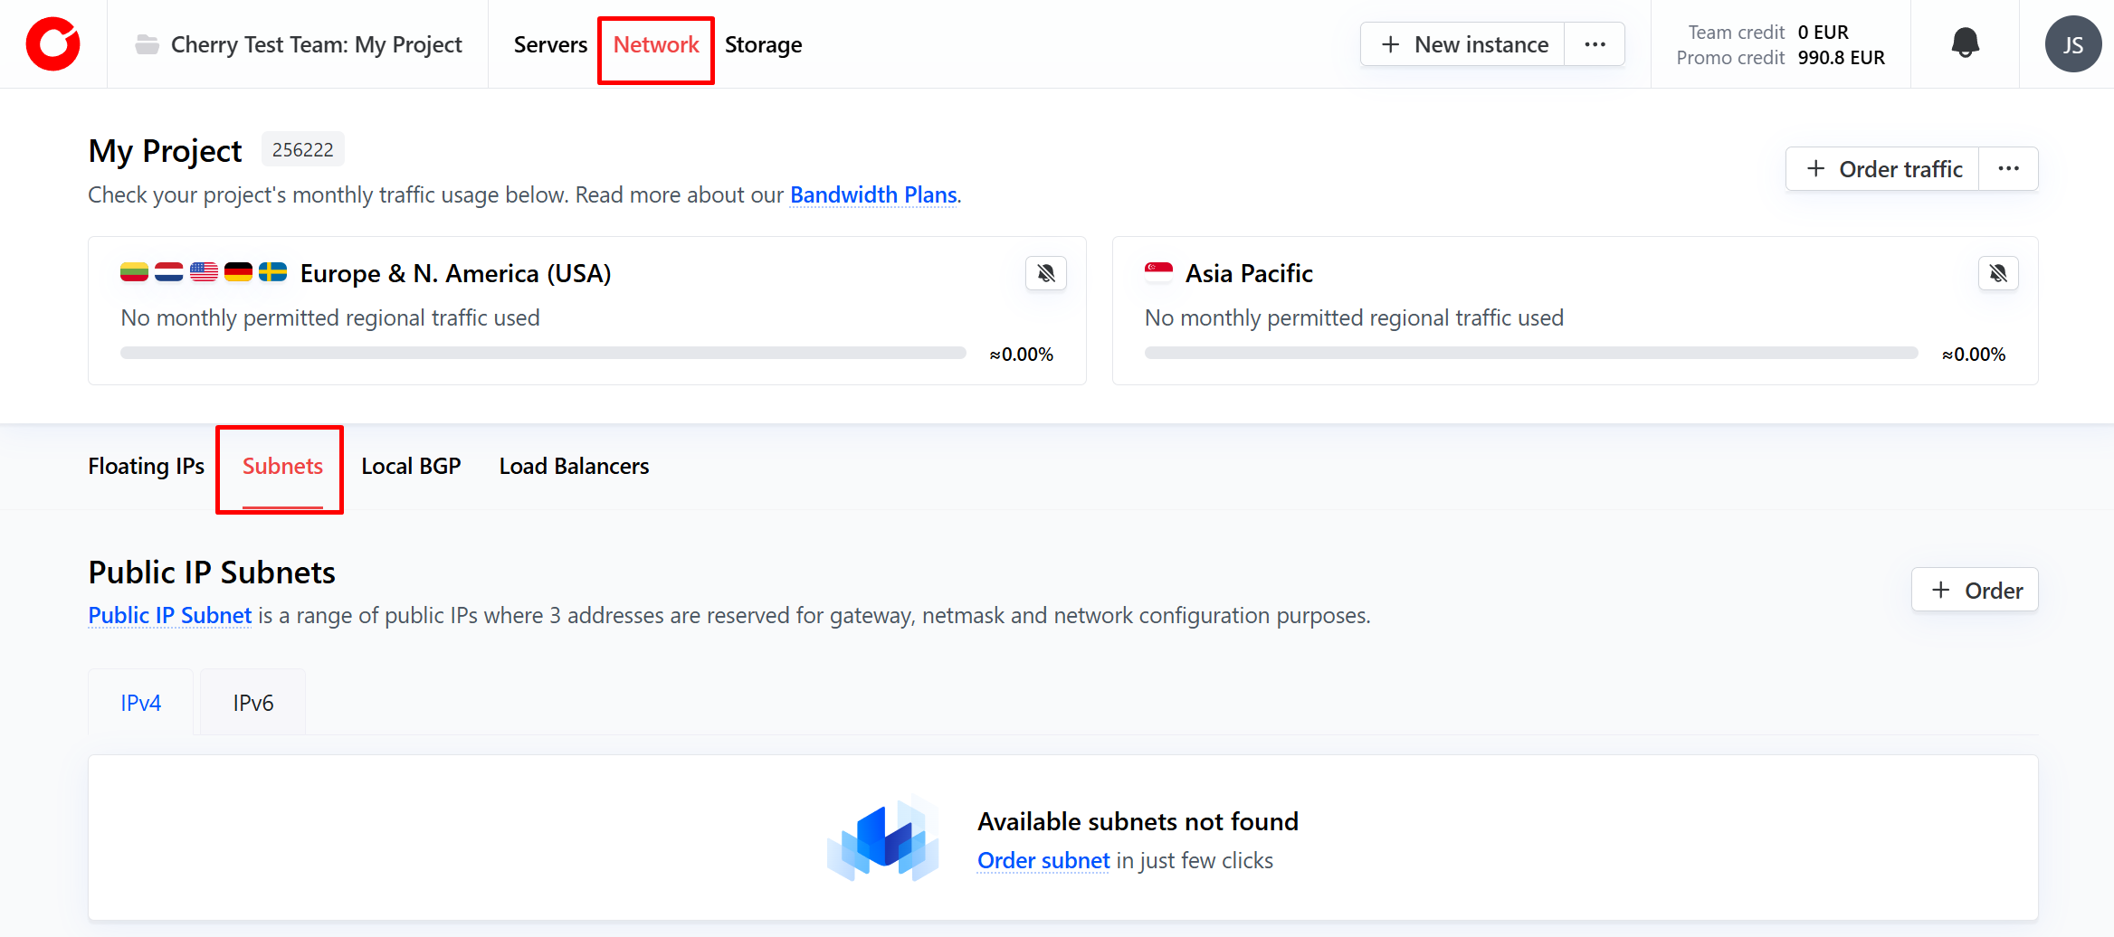Image resolution: width=2114 pixels, height=937 pixels.
Task: Go to the Load Balancers tab
Action: (x=574, y=466)
